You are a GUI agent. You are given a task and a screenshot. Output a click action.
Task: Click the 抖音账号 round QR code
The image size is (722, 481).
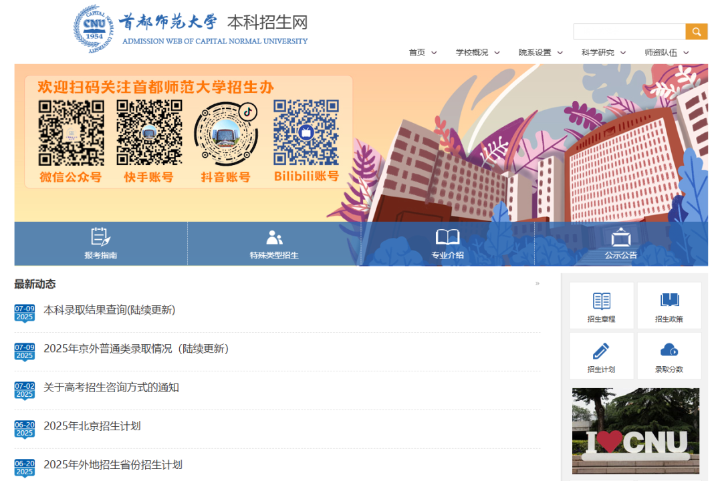point(226,134)
